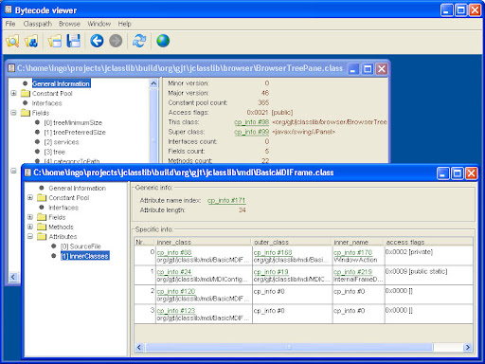Minimize the BrowserTreePane.class internal window
Screen dimensions: 485x364
(x=353, y=69)
